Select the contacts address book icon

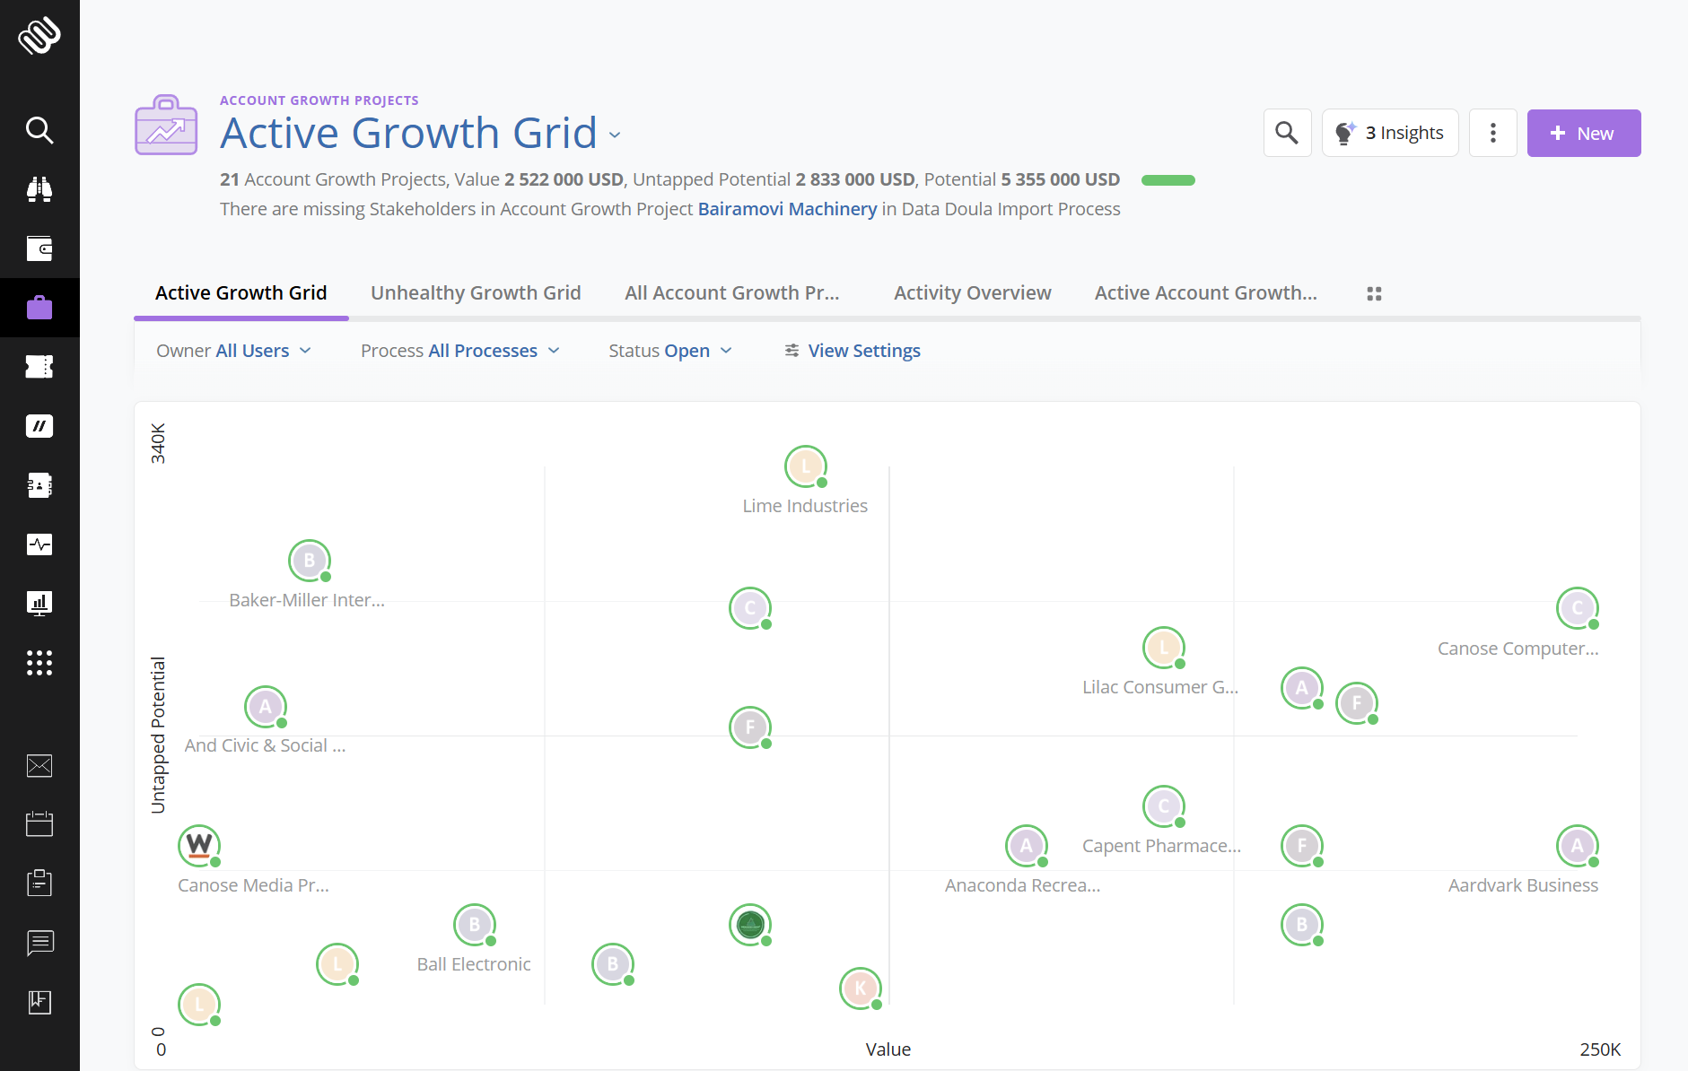coord(39,485)
